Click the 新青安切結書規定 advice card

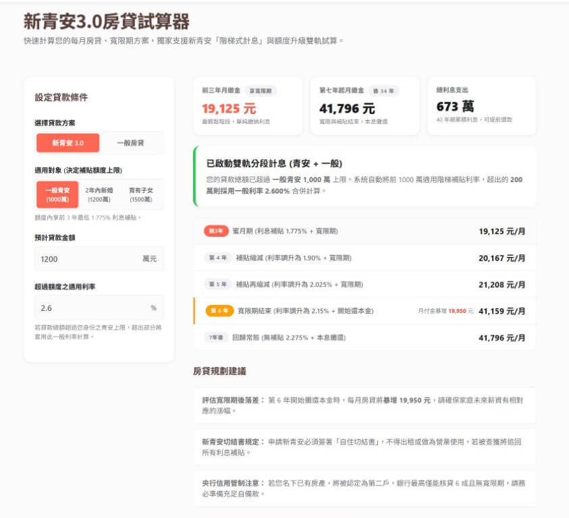click(364, 447)
